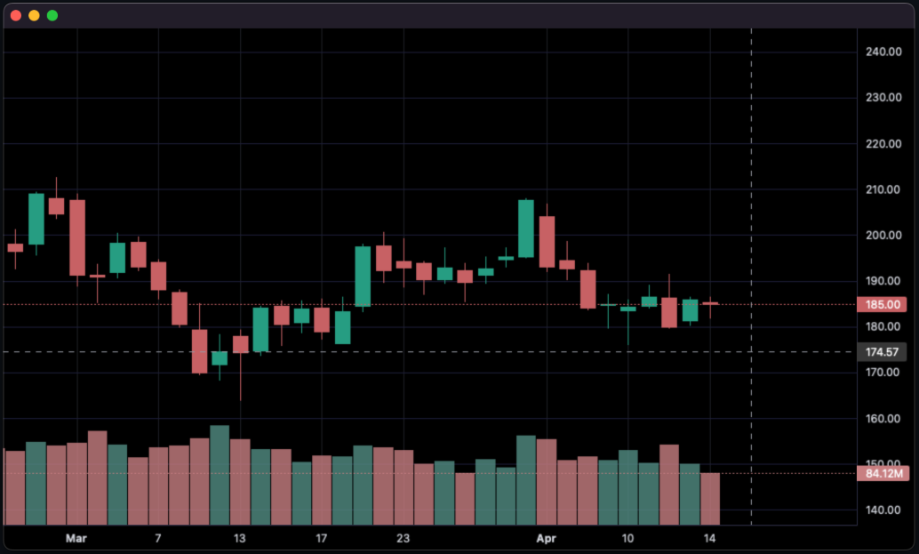Click the 200.00 price axis label
Viewport: 919px width, 554px height.
883,235
